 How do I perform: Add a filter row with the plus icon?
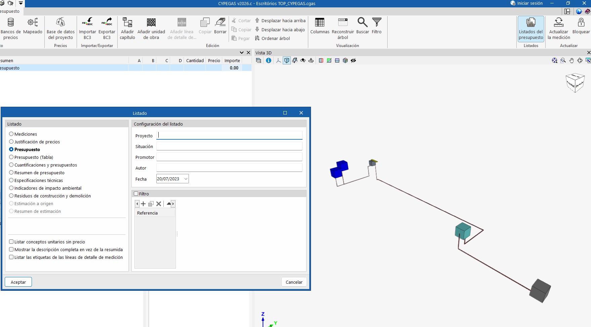click(x=143, y=204)
